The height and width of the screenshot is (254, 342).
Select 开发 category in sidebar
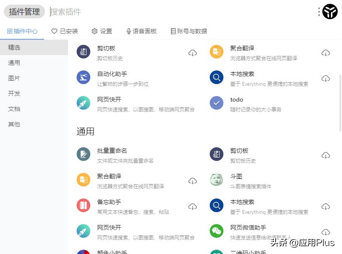point(34,93)
